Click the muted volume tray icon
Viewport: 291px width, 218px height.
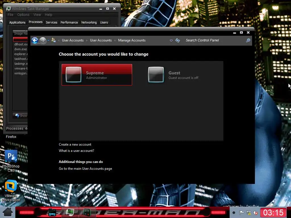(x=255, y=213)
